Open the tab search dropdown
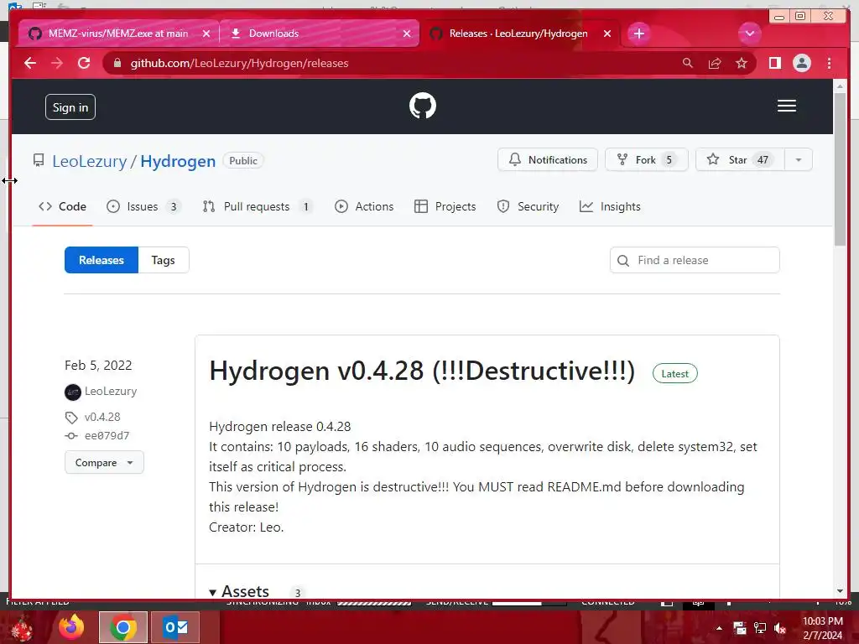The width and height of the screenshot is (859, 644). (x=749, y=34)
